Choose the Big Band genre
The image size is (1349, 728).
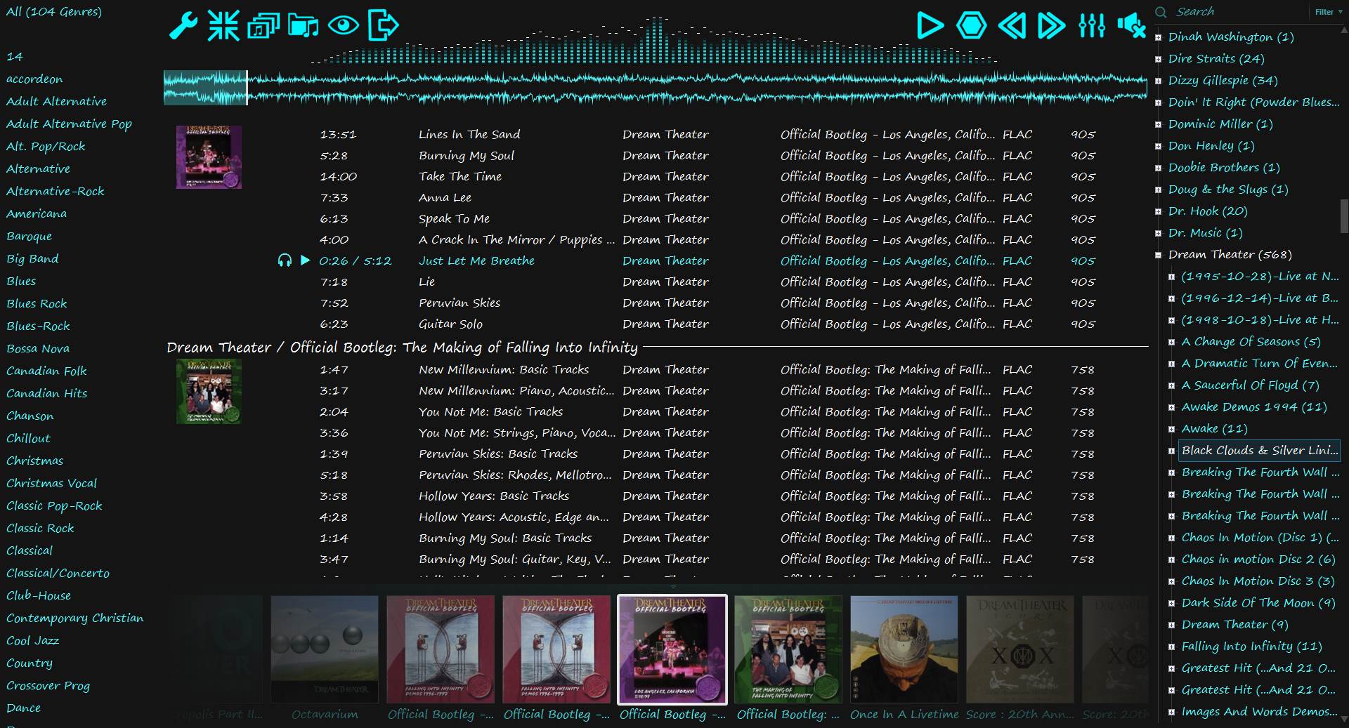32,259
